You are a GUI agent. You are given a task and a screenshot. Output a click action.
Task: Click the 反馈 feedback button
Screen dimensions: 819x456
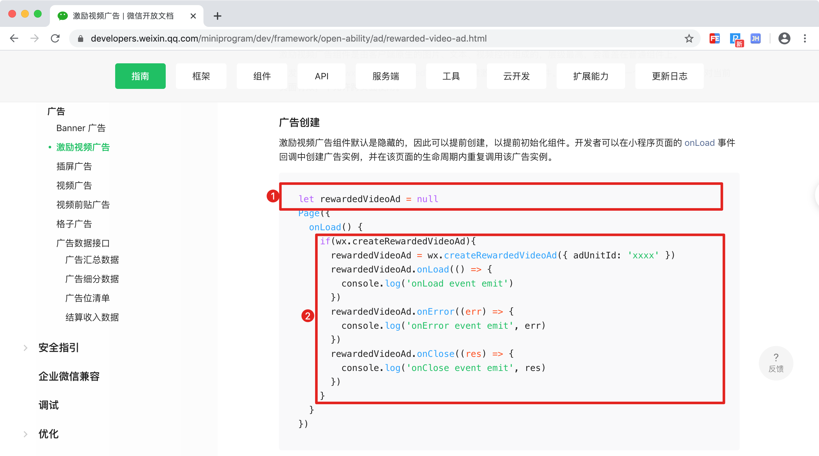pyautogui.click(x=776, y=363)
